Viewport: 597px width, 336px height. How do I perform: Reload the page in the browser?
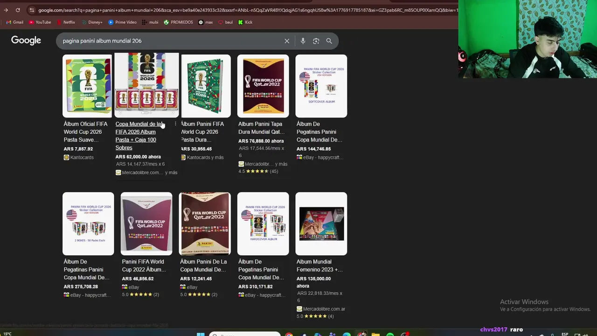point(18,10)
